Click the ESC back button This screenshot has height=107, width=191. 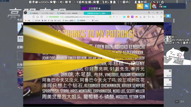(180, 101)
